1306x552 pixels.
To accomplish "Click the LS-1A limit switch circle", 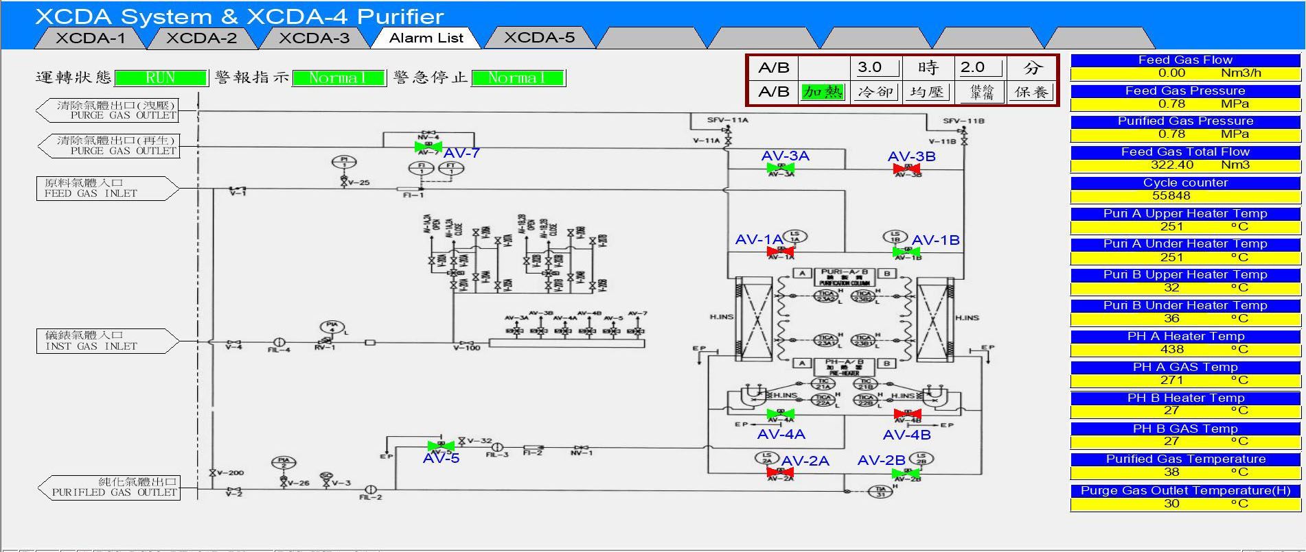I will point(795,237).
